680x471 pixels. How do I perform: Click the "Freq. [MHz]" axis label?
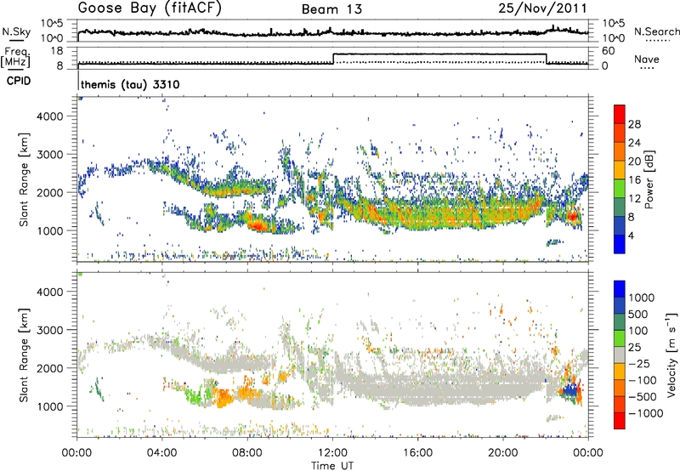tap(16, 58)
